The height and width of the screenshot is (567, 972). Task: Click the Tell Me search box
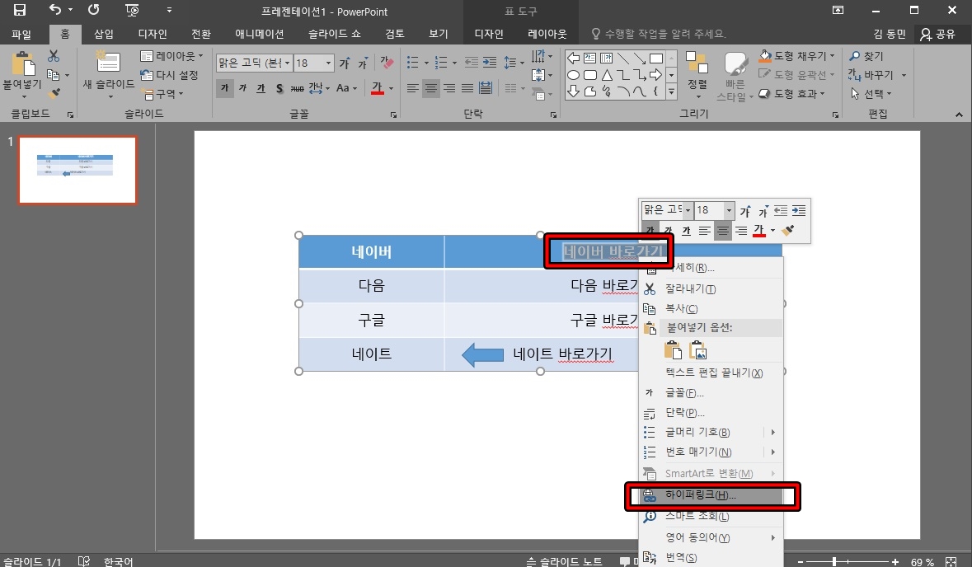click(658, 34)
